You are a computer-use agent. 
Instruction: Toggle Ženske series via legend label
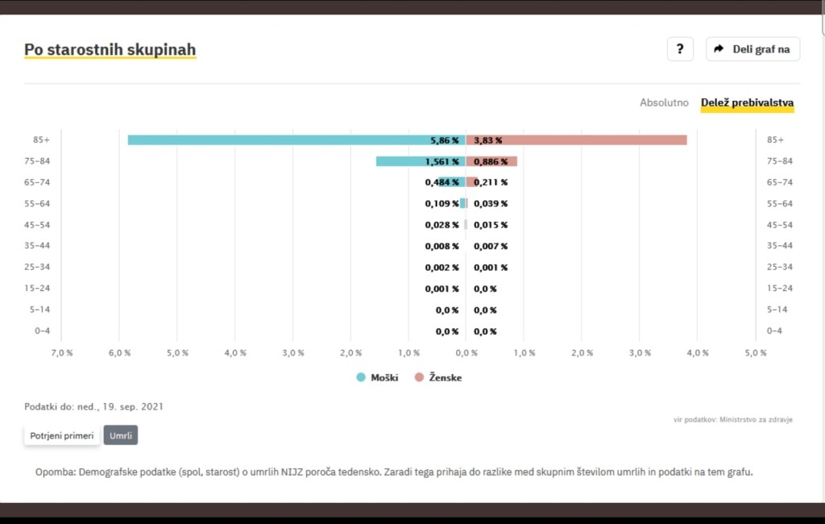tap(446, 377)
